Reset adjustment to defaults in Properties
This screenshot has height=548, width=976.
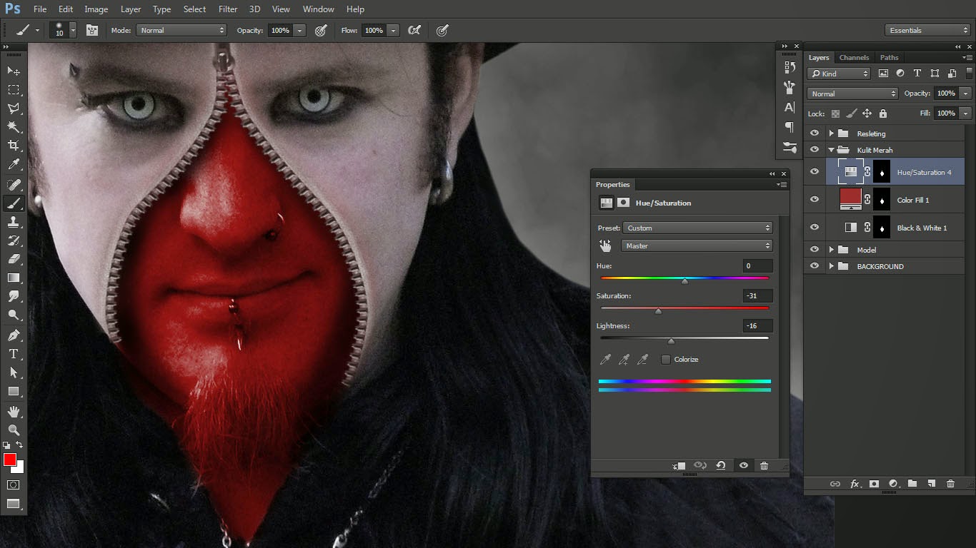[x=721, y=465]
